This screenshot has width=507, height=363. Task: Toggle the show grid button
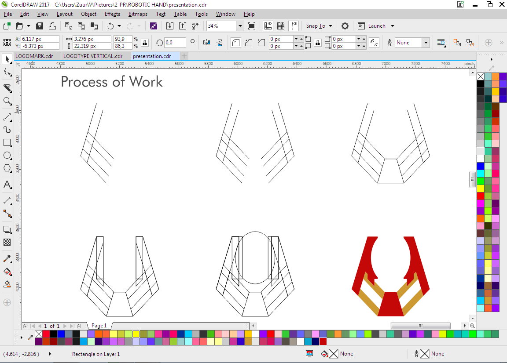(x=281, y=26)
